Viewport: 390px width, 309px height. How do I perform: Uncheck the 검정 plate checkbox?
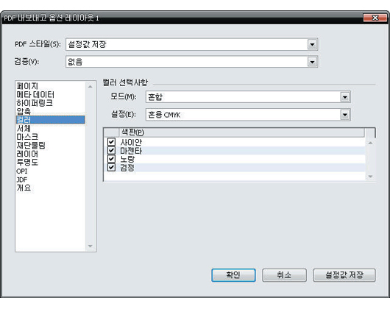point(111,168)
